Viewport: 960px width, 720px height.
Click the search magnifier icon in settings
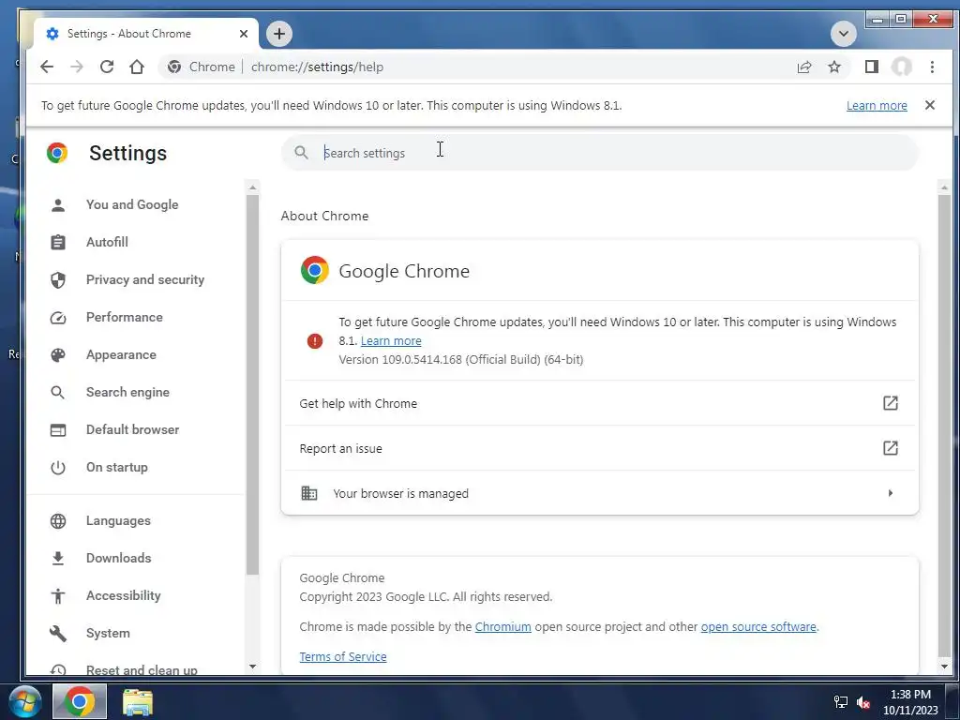[x=301, y=153]
